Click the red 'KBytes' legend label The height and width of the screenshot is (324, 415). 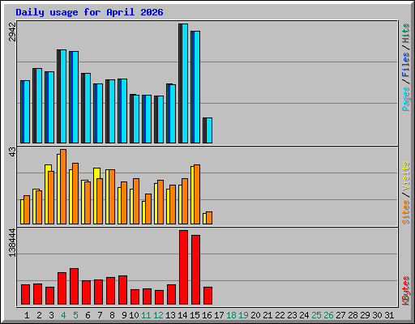pyautogui.click(x=406, y=291)
